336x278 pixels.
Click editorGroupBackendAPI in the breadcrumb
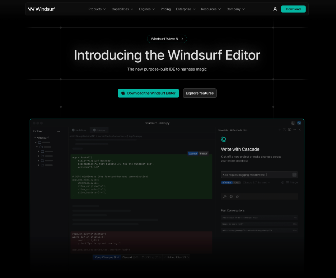(x=82, y=136)
